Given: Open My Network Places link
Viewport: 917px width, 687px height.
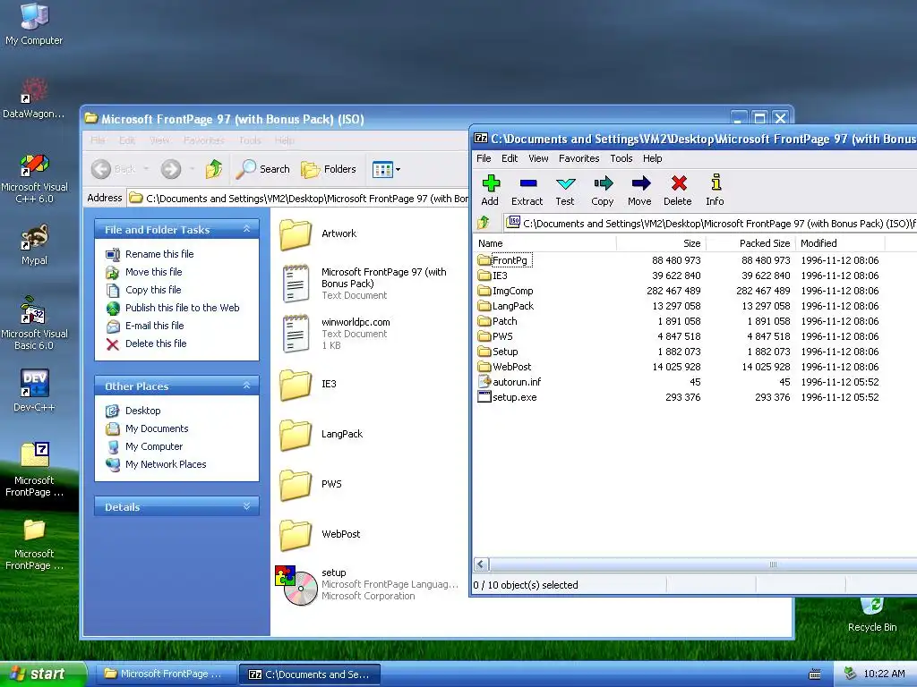Looking at the screenshot, I should tap(166, 464).
